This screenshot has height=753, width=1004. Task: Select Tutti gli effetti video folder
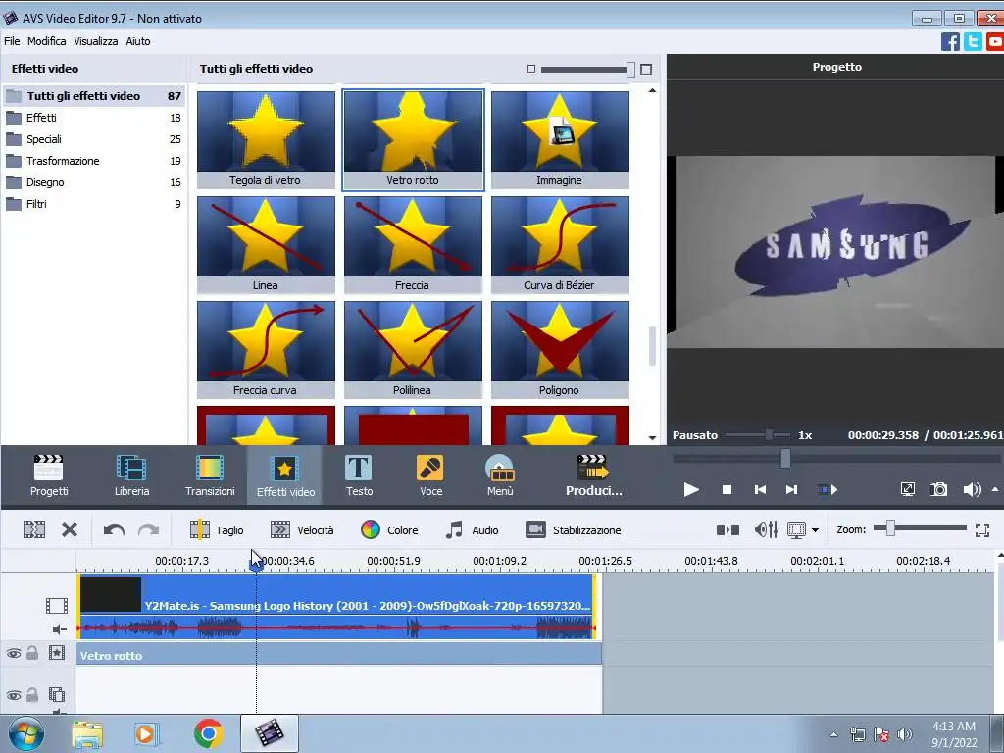[94, 96]
